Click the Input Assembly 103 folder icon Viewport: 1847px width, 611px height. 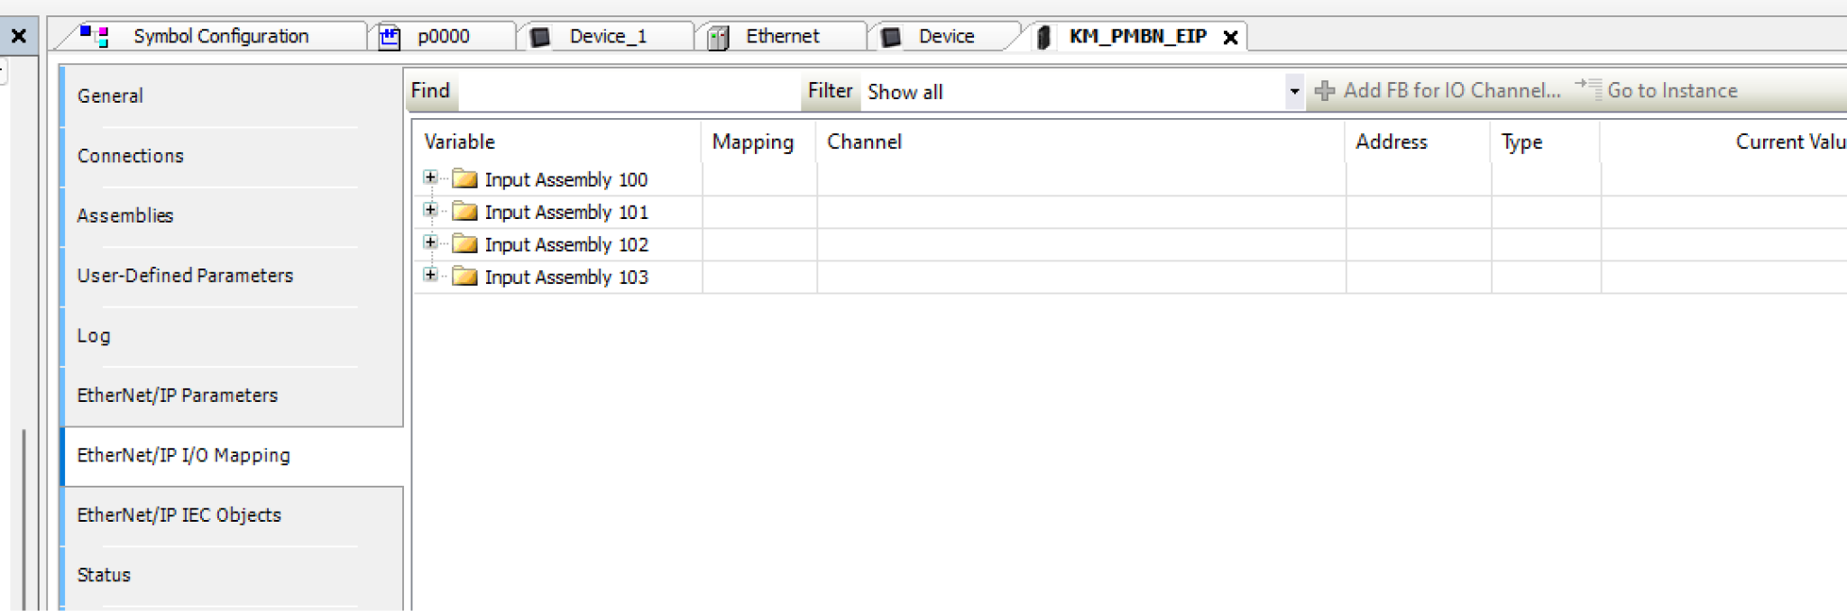[x=464, y=277]
